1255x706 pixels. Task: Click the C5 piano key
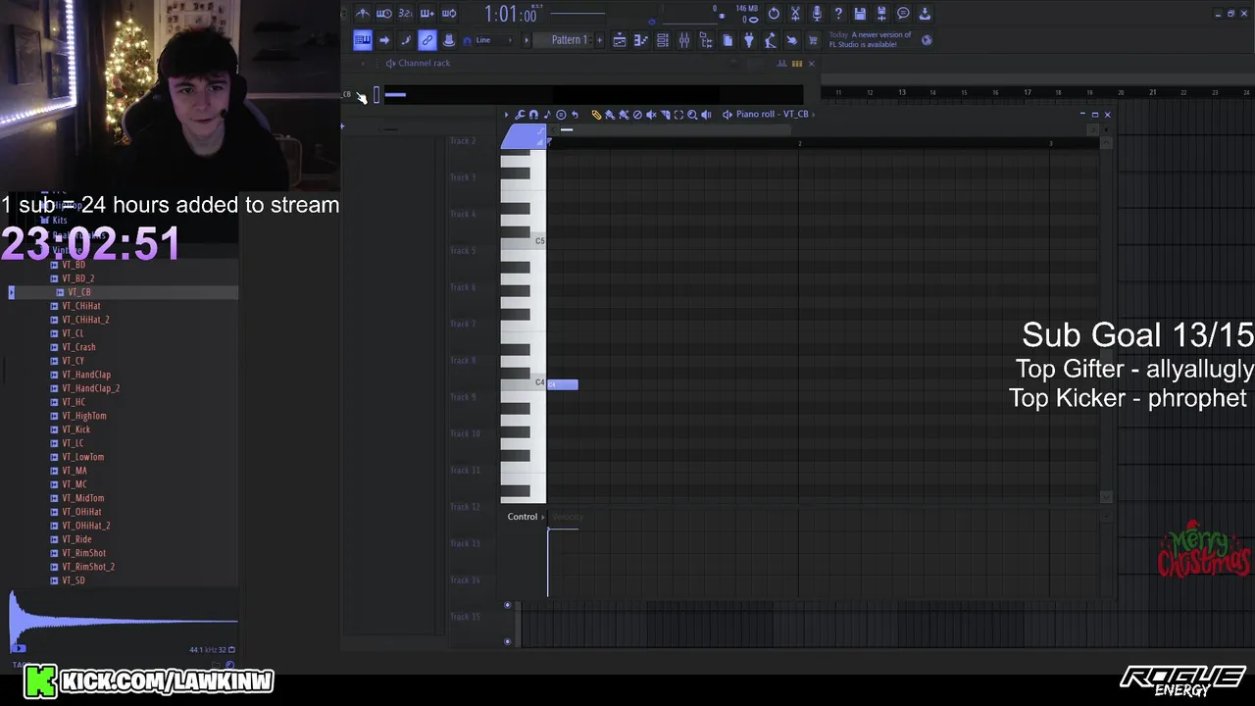point(523,241)
